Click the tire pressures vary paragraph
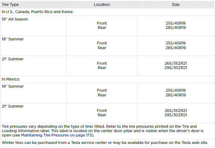215x148 pixels. point(103,131)
